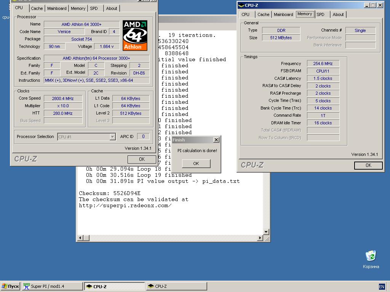Click the Level 2 cache value 512 KBytes
Image resolution: width=390 pixels, height=292 pixels.
(131, 113)
